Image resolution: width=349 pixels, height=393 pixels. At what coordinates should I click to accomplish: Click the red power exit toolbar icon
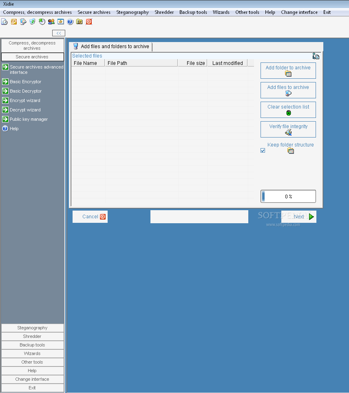89,22
